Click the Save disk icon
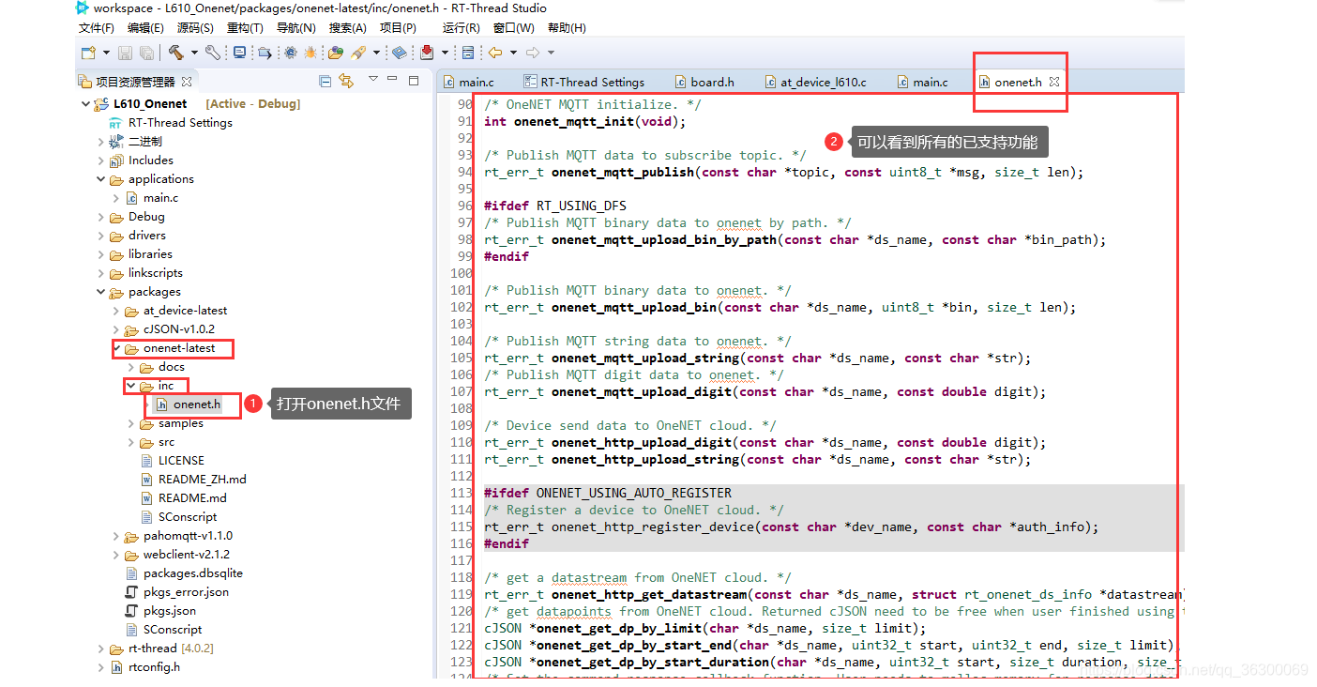1317x687 pixels. [x=125, y=53]
